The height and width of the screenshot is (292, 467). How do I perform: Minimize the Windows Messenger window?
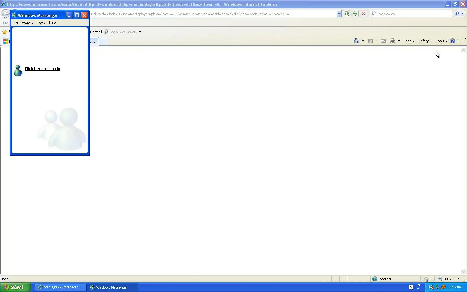pos(69,15)
